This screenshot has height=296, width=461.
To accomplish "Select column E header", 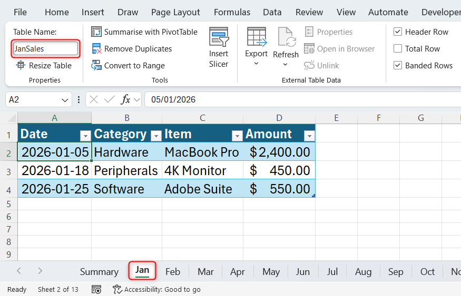I will click(336, 118).
